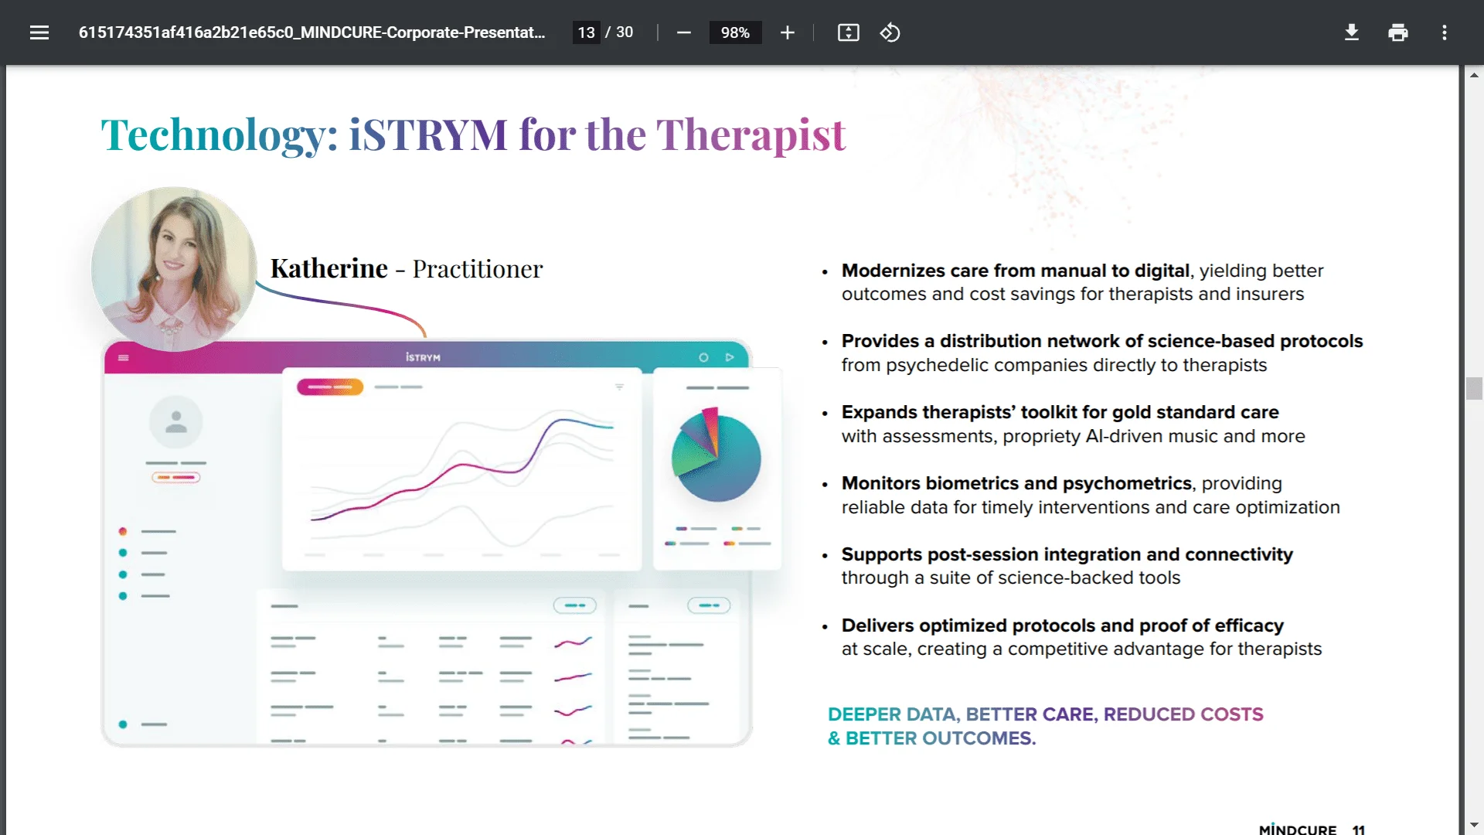The image size is (1484, 835).
Task: Click the 'DEEPER DATA, BETTER CARE' tagline
Action: click(1046, 726)
